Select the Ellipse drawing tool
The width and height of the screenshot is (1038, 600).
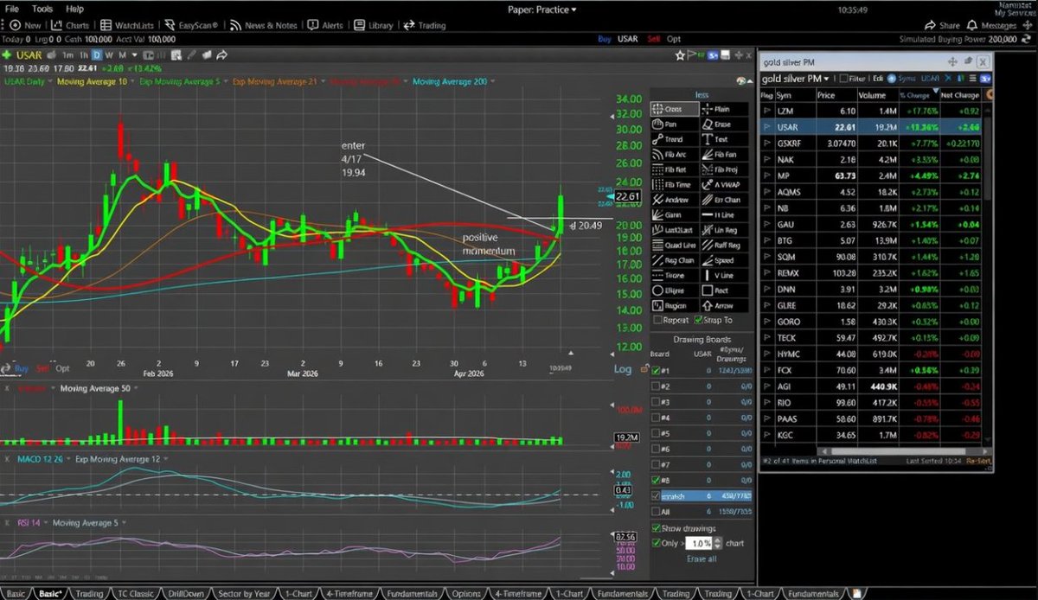pyautogui.click(x=676, y=290)
